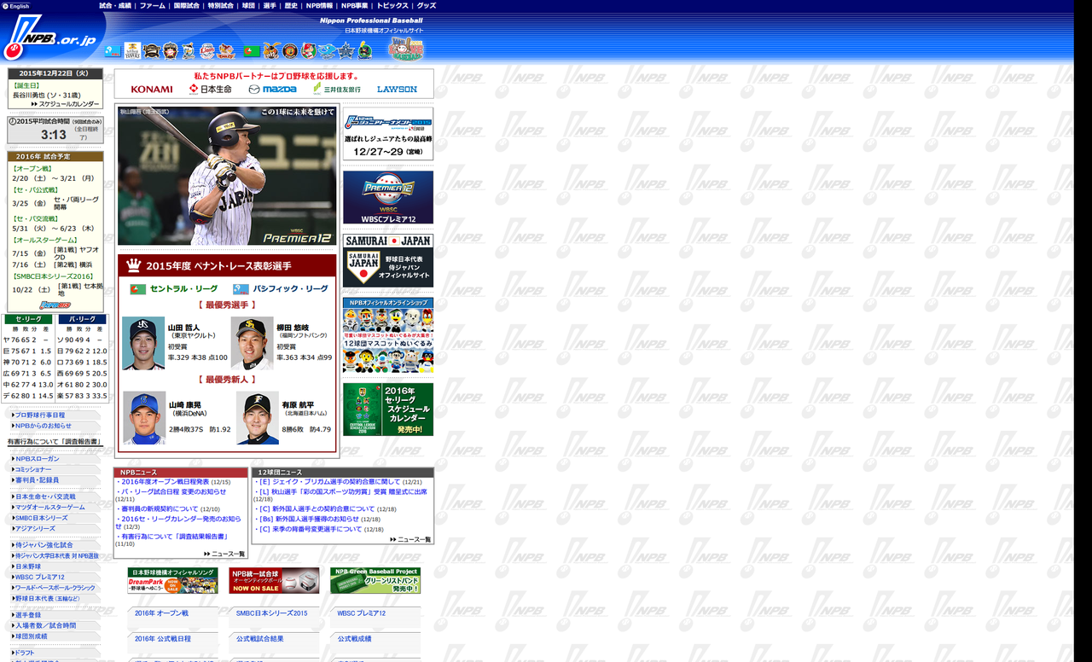Open the マツダオールスターゲーム sidebar link
Screen dimensions: 1092x662
49,508
